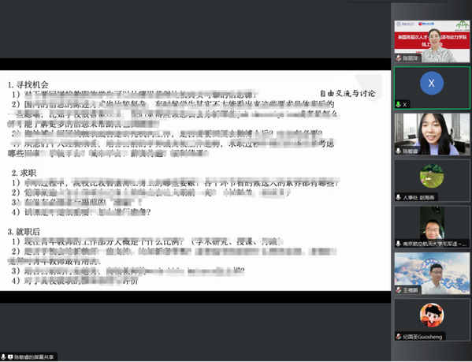
Task: Click the muted mic icon on cloud-background tile
Action: [x=399, y=290]
